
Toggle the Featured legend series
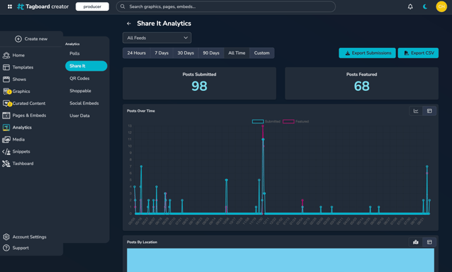(295, 122)
